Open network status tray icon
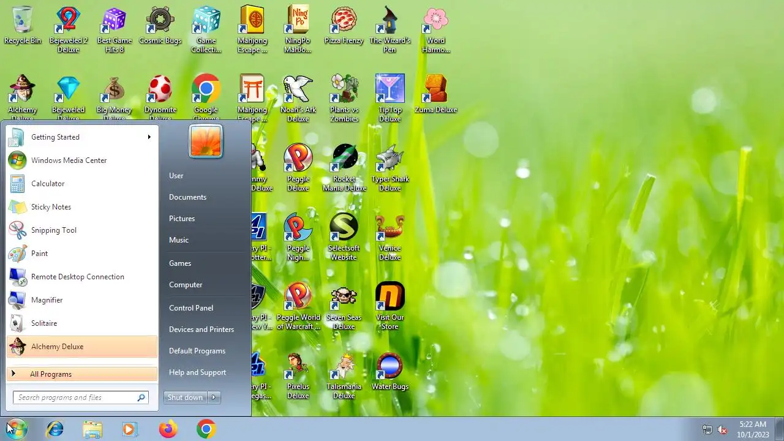This screenshot has height=441, width=784. pyautogui.click(x=707, y=430)
